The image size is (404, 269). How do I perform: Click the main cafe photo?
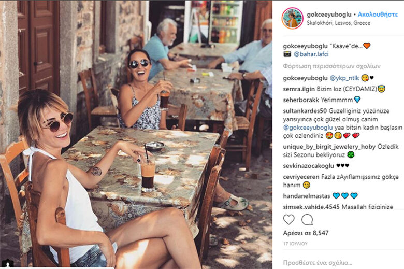pos(136,134)
